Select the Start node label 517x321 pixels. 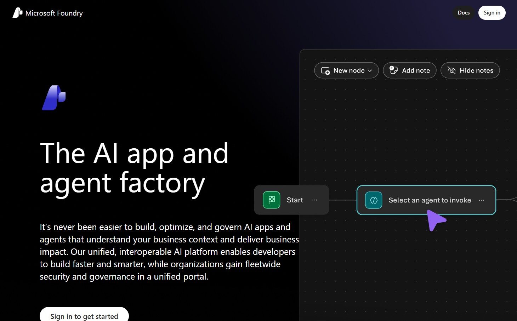[x=295, y=200]
